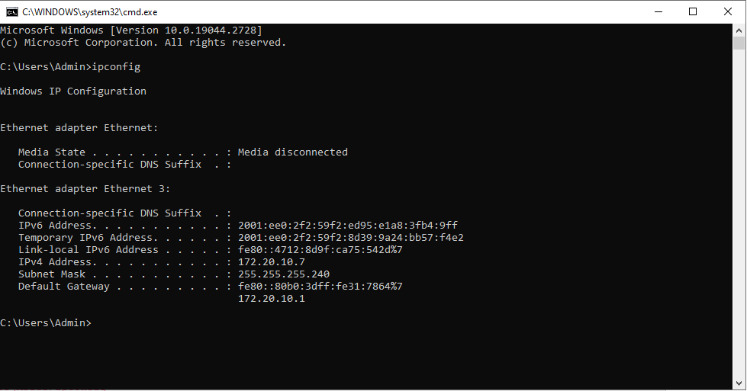The height and width of the screenshot is (391, 747).
Task: Click the scrollbar down arrow
Action: [x=739, y=383]
